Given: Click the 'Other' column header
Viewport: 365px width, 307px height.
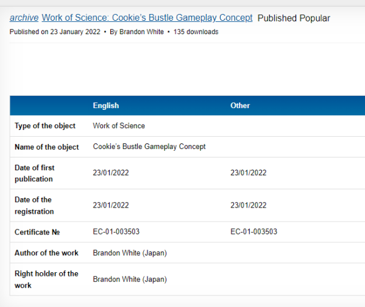Looking at the screenshot, I should pos(240,106).
